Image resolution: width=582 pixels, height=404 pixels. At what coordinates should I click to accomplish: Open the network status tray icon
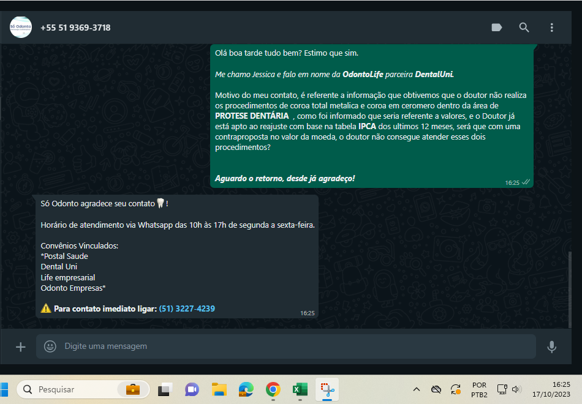point(502,389)
